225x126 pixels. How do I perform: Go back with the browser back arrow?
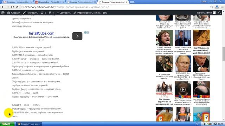click(3, 7)
